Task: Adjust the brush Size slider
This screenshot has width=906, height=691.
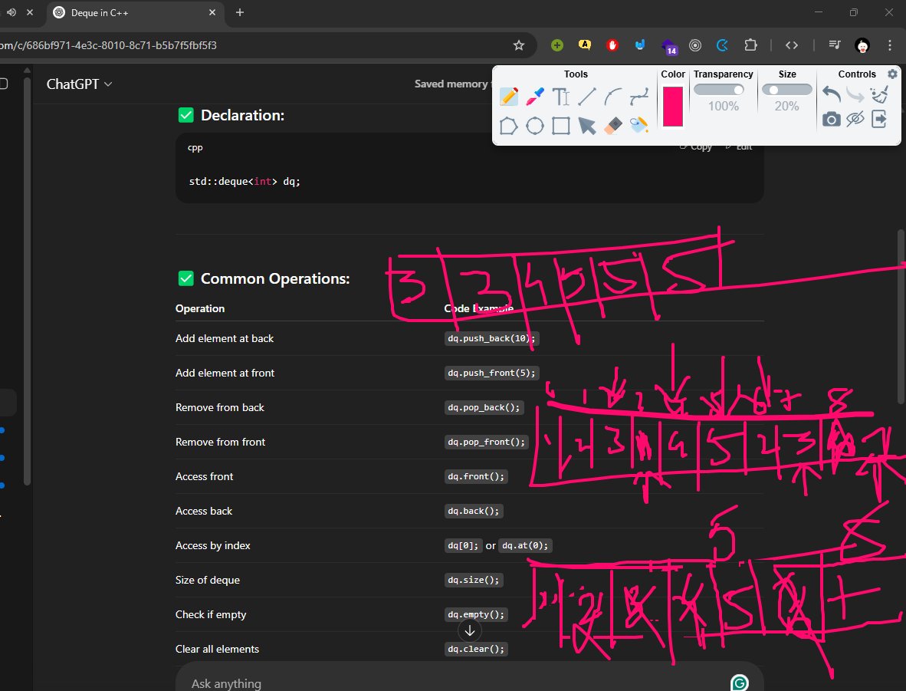Action: coord(786,90)
